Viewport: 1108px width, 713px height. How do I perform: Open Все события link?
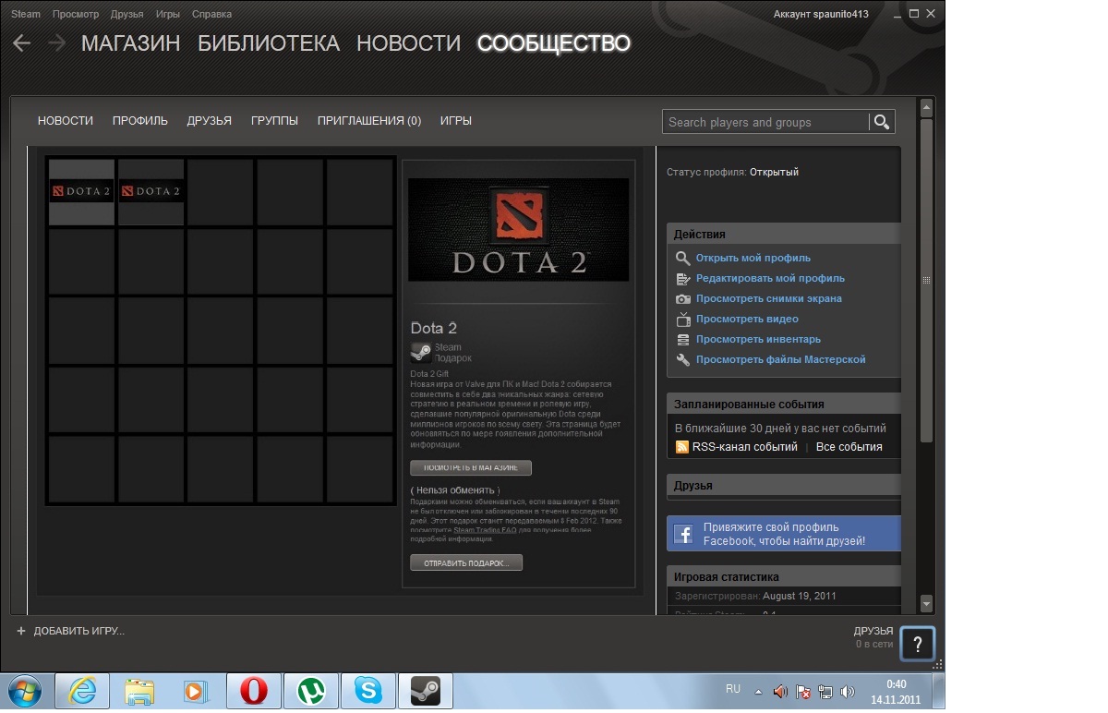click(849, 447)
